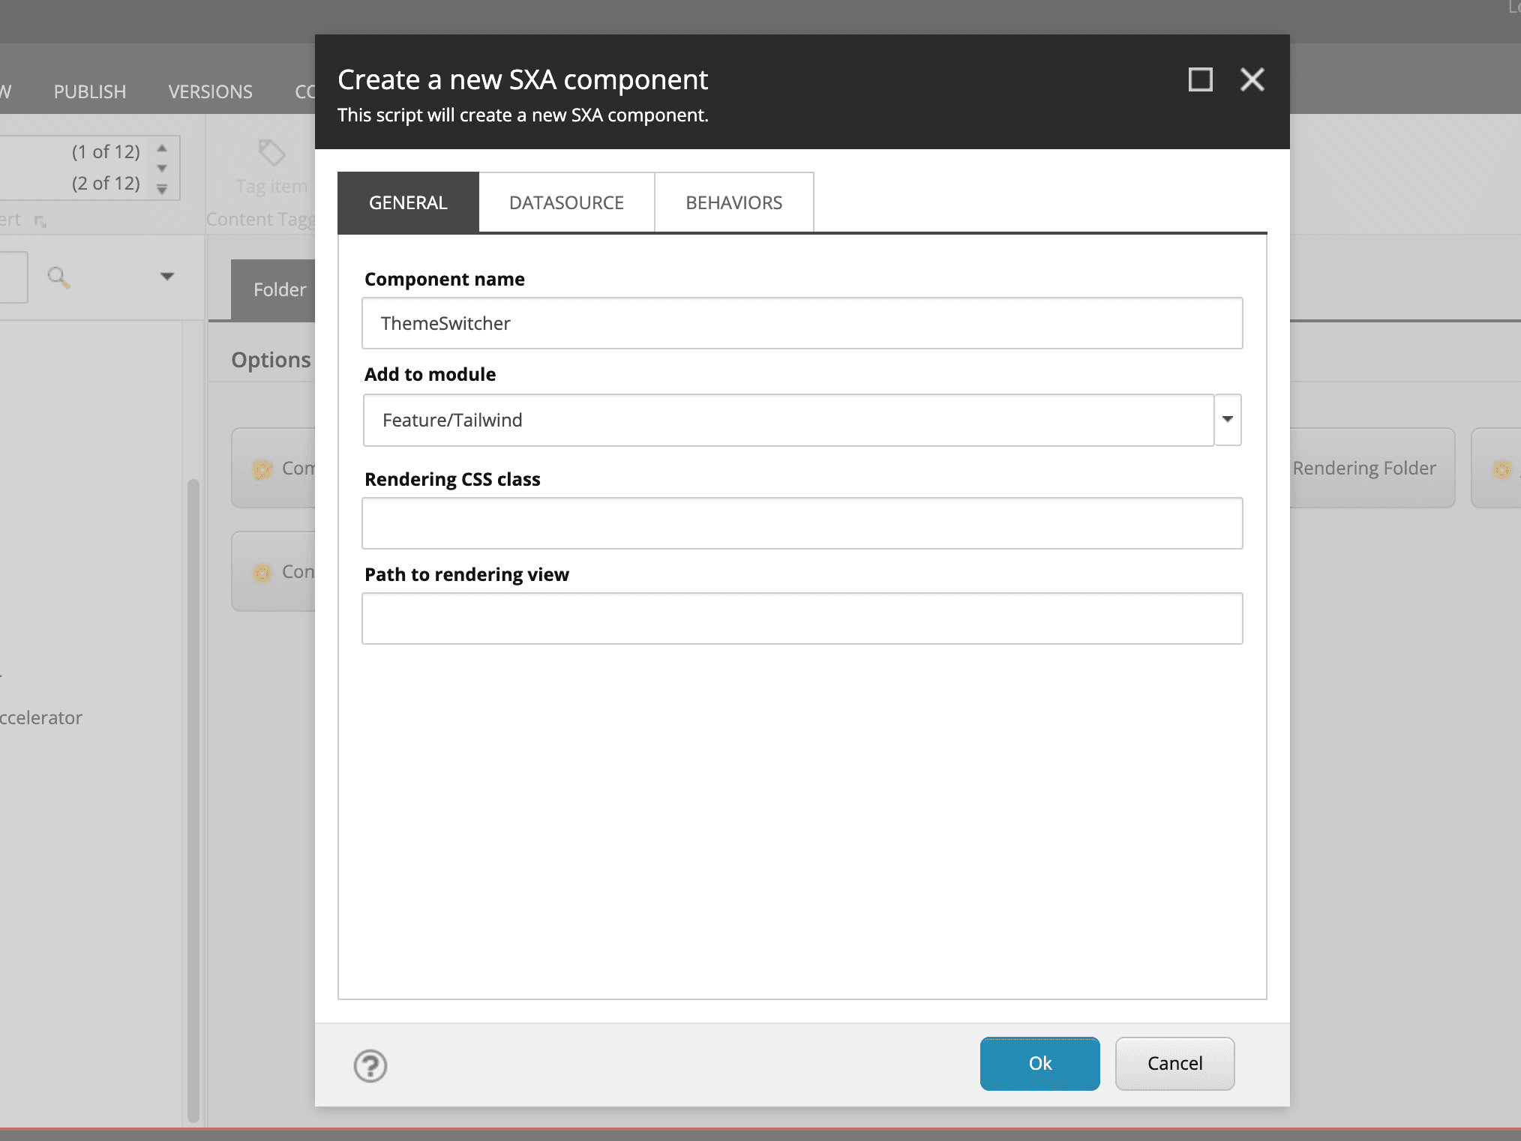
Task: Open the Add to module dropdown arrow
Action: click(1227, 419)
